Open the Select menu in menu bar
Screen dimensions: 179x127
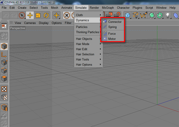pos(33,8)
